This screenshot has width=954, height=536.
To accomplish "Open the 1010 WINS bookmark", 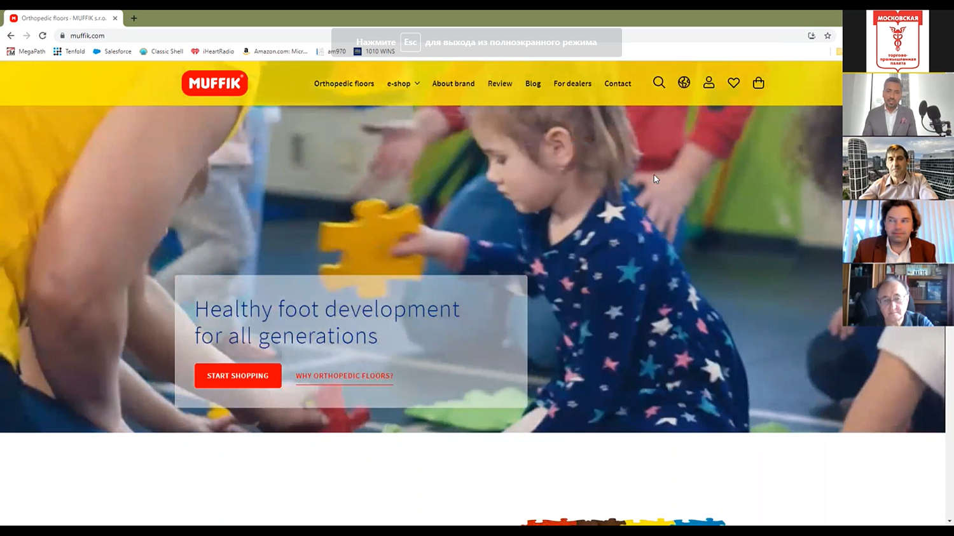I will (375, 51).
